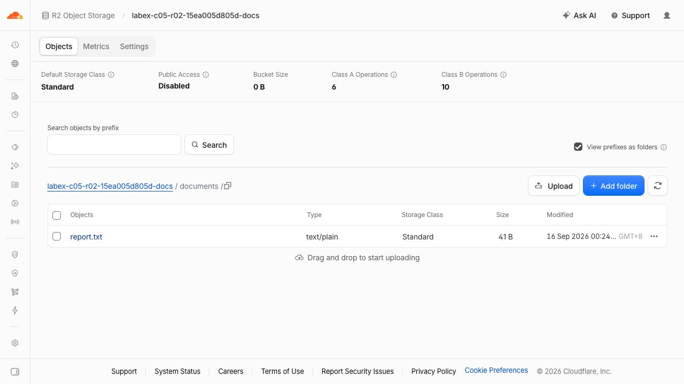Click the Support footer link

click(x=124, y=371)
